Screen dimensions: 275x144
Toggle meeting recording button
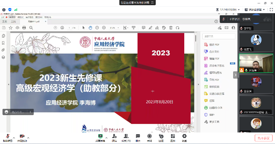(149, 136)
